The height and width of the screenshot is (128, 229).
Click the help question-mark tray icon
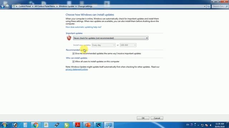pos(191,125)
